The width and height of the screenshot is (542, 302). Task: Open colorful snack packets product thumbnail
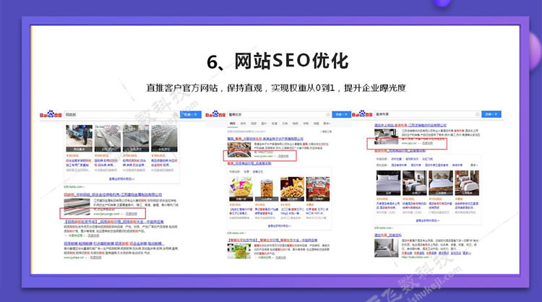(241, 189)
